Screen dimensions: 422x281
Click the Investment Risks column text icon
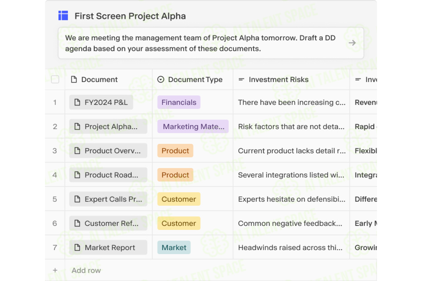241,80
